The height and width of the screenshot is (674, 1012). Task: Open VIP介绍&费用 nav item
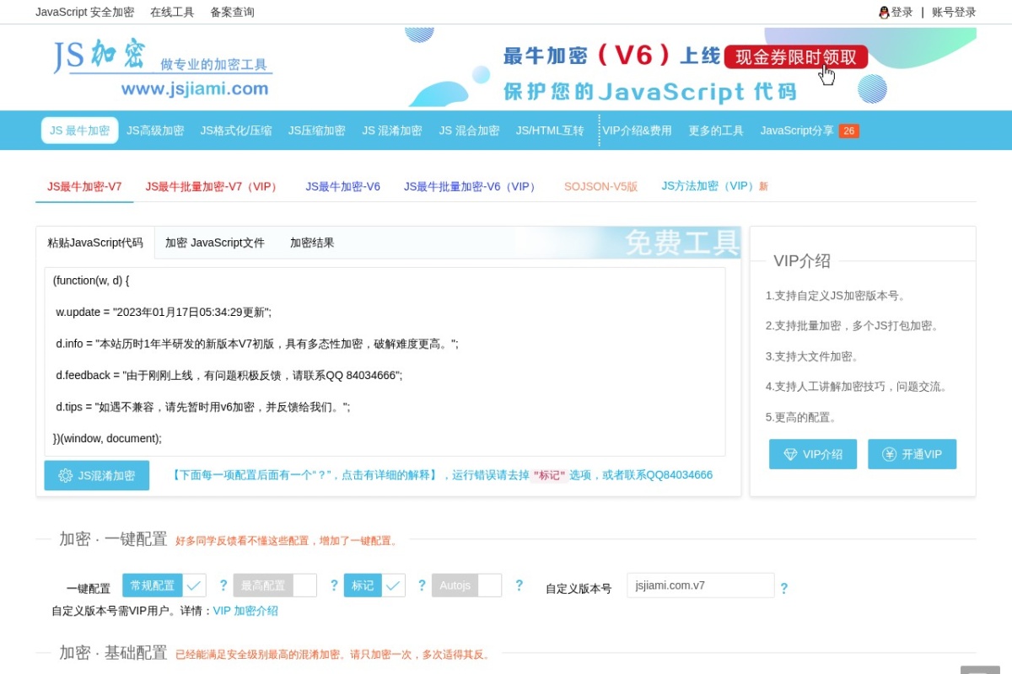coord(637,131)
